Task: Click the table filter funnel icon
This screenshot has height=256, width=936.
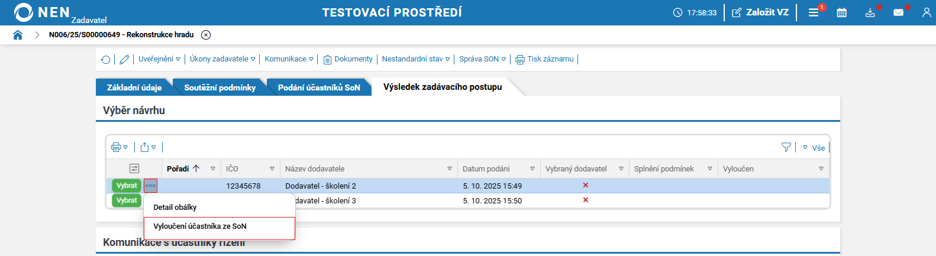Action: click(x=786, y=147)
